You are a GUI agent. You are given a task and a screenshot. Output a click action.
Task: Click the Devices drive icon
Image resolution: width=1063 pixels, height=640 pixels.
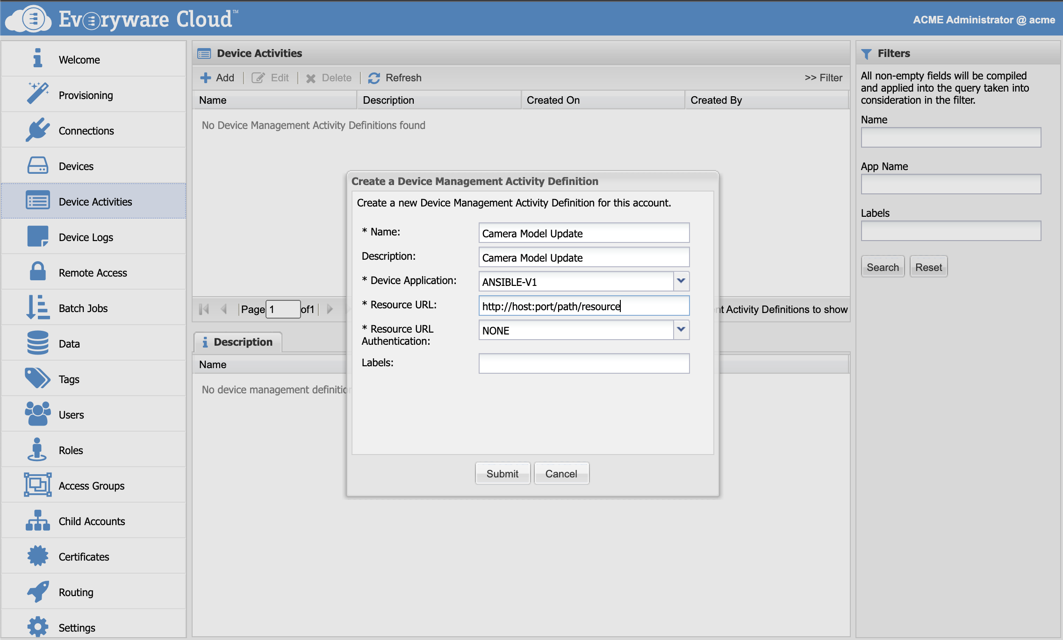tap(37, 165)
